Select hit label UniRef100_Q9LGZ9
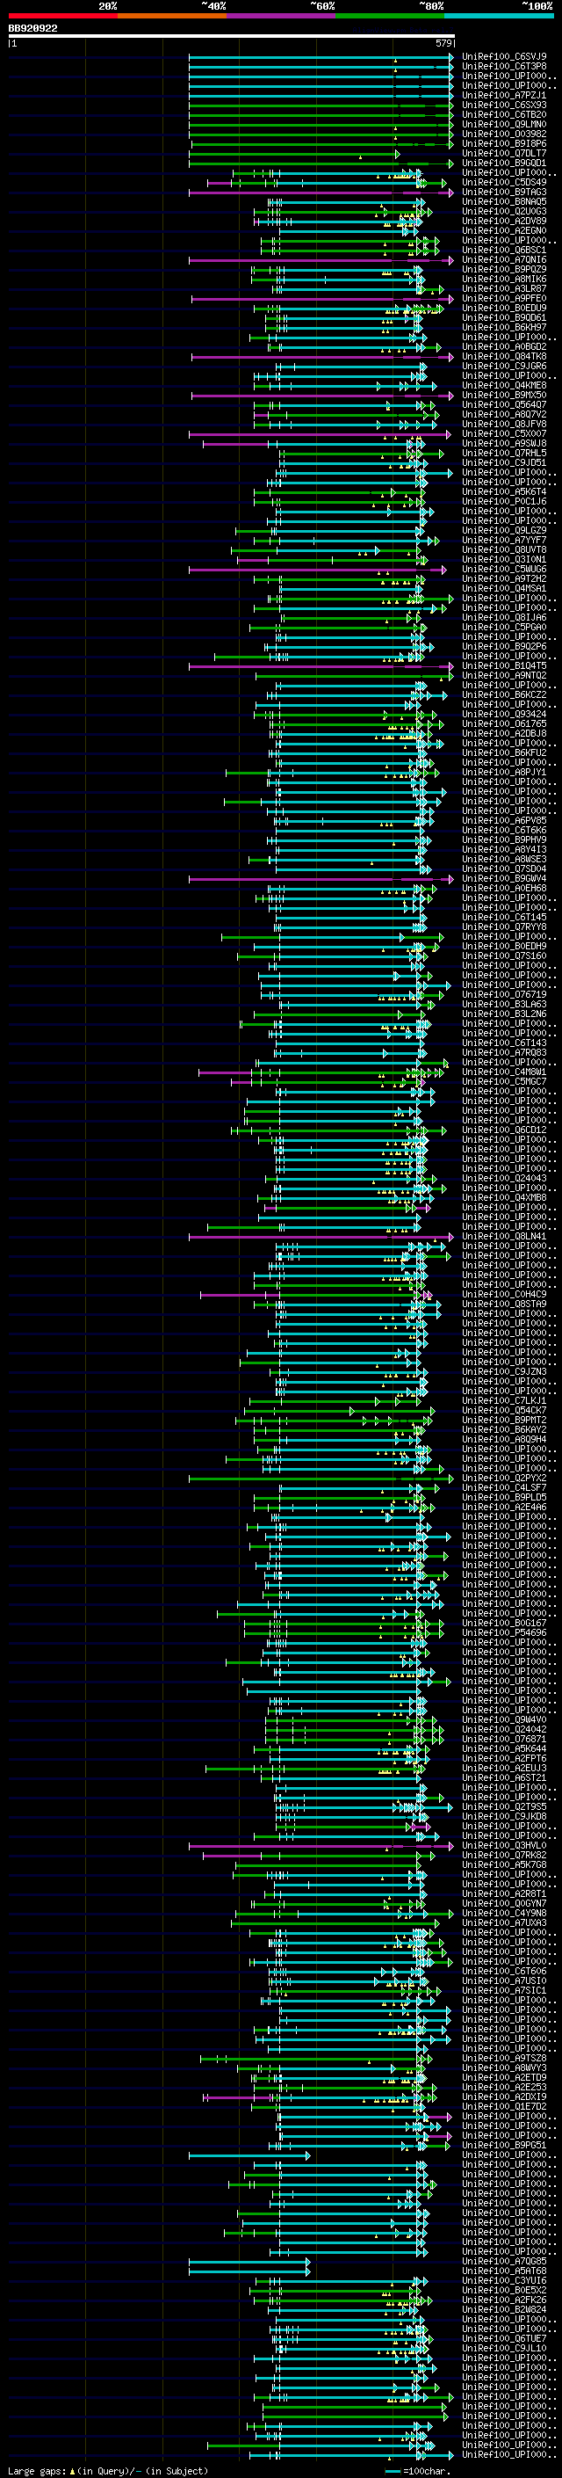The width and height of the screenshot is (562, 2478). point(504,530)
